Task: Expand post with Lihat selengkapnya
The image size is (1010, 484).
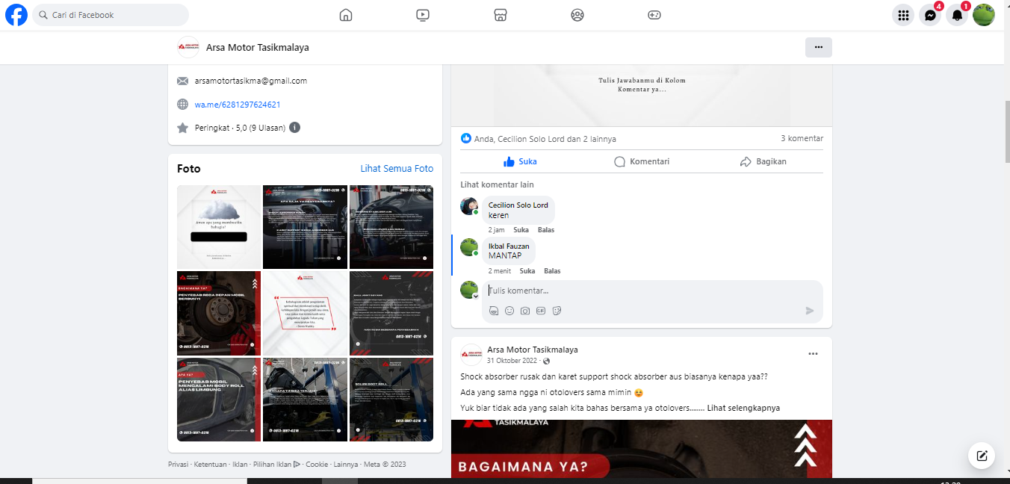Action: (743, 408)
